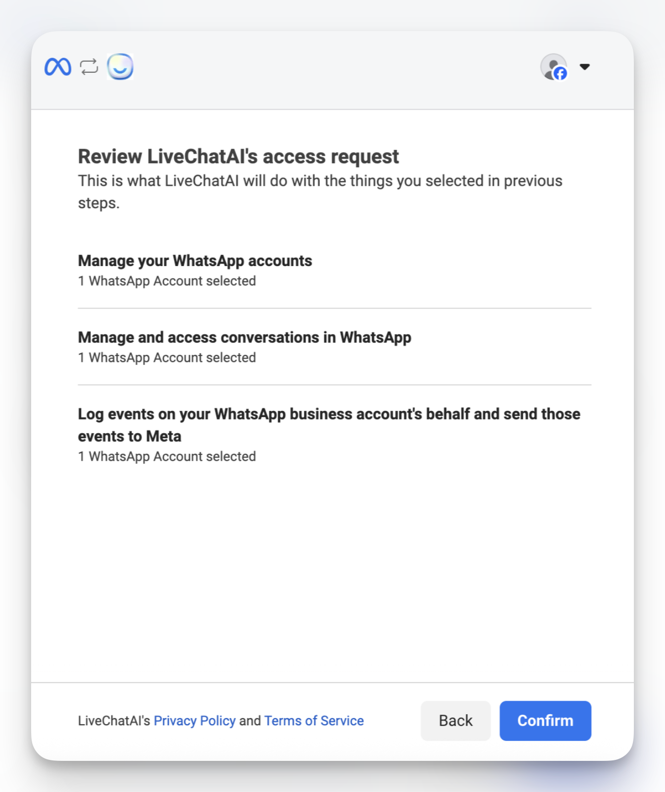This screenshot has width=665, height=792.
Task: Click 1 WhatsApp Account selected under accounts
Action: [166, 281]
